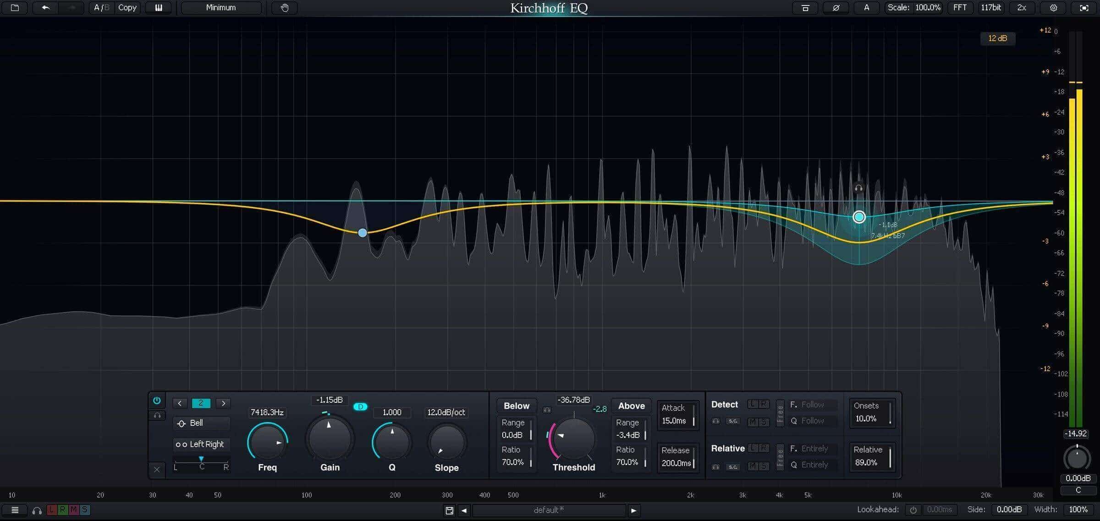Select the Above threshold tab

[631, 406]
